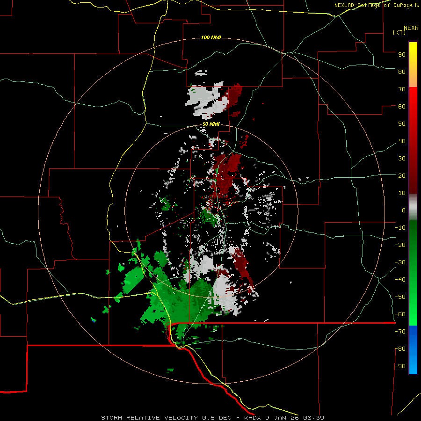Click the 60 value on the velocity scale
Image resolution: width=421 pixels, height=421 pixels.
tap(402, 106)
